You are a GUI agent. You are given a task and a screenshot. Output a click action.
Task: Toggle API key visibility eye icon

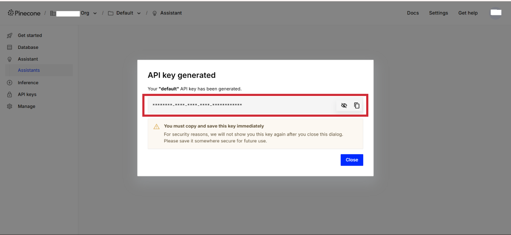tap(344, 105)
